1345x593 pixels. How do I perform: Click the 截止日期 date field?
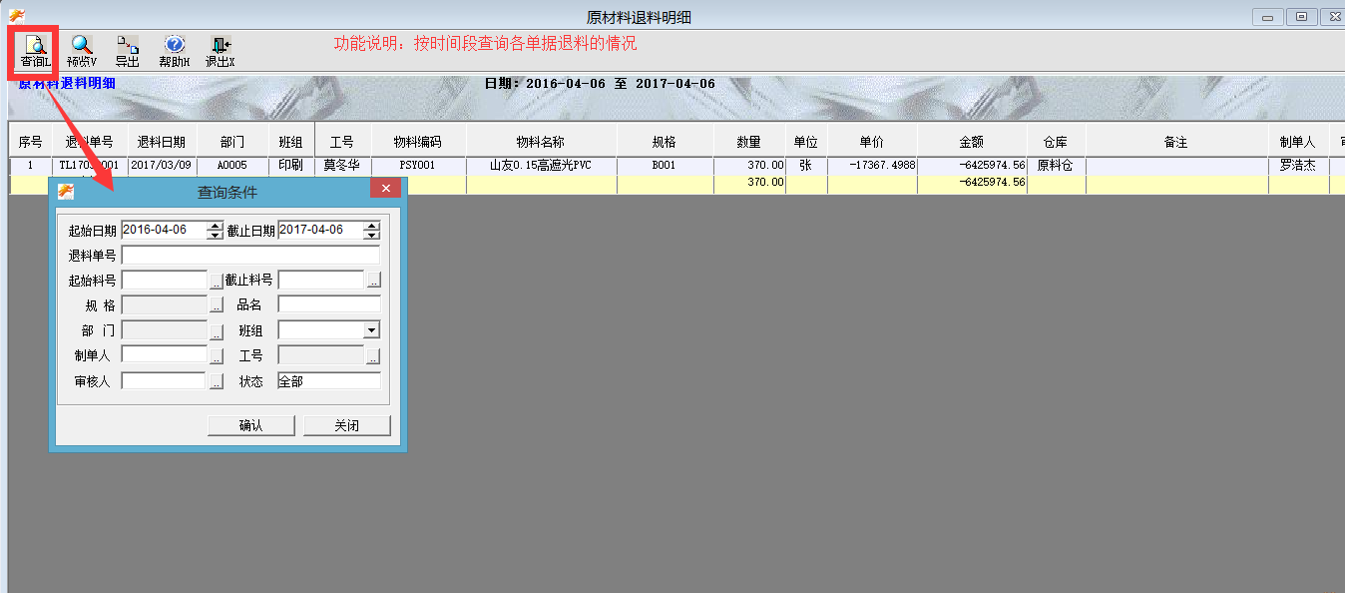click(x=320, y=231)
